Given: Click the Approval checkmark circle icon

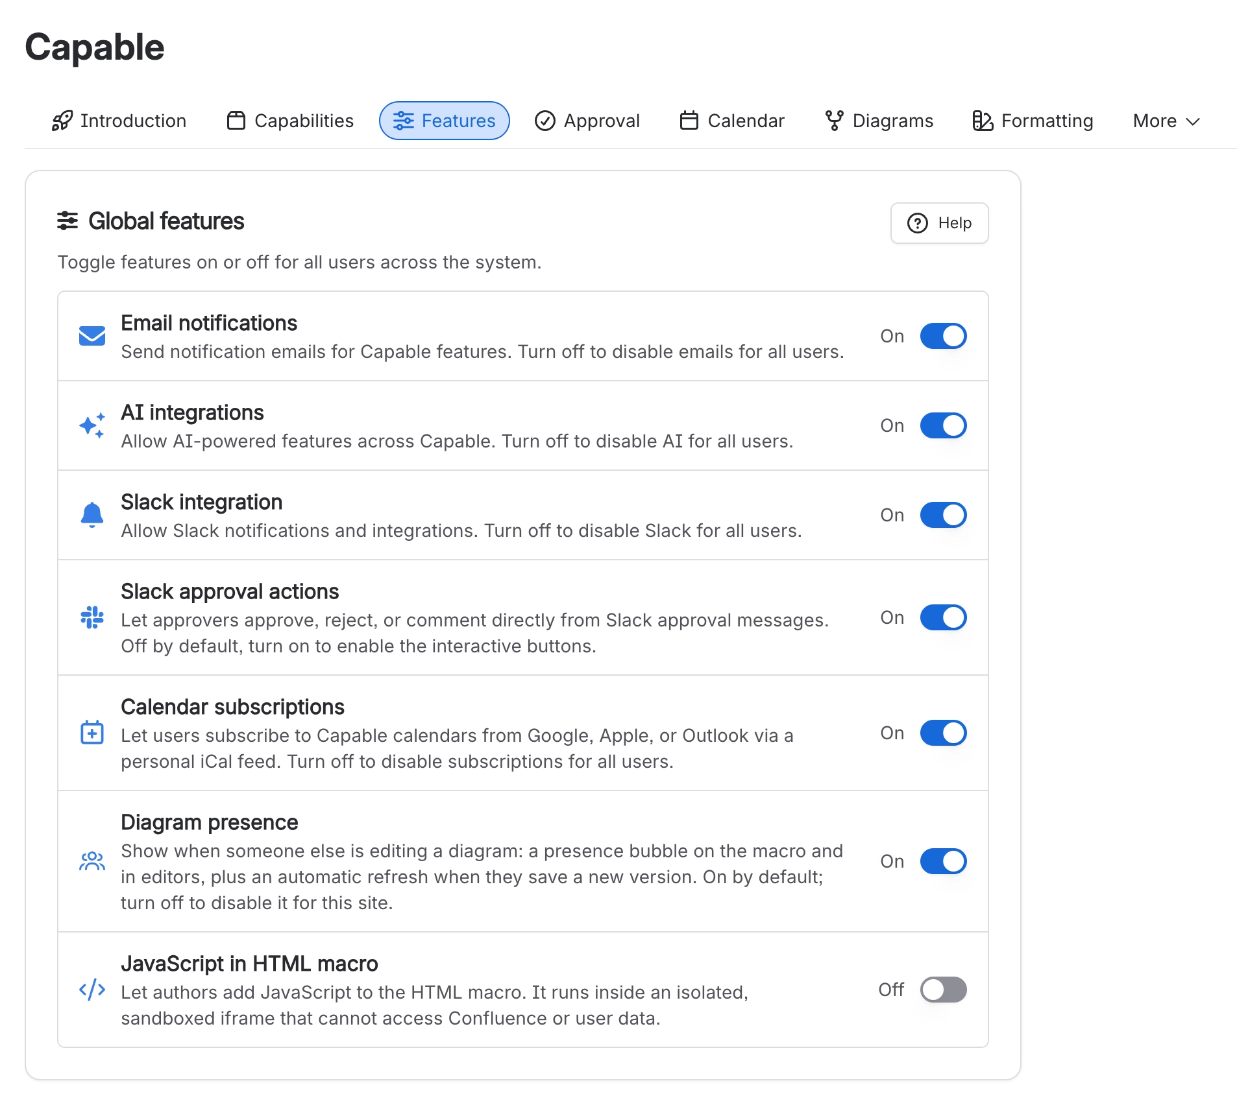Looking at the screenshot, I should pyautogui.click(x=545, y=121).
